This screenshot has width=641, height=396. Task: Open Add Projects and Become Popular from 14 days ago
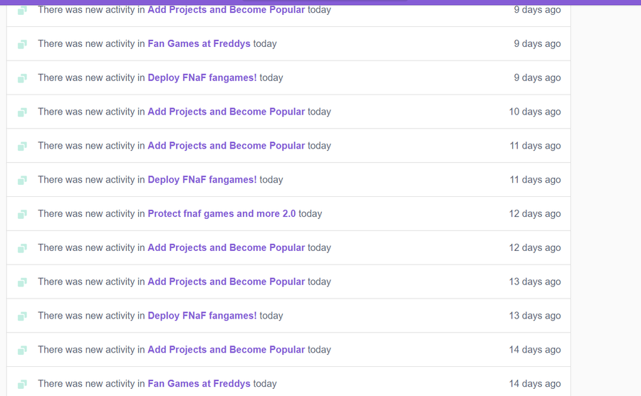tap(226, 350)
